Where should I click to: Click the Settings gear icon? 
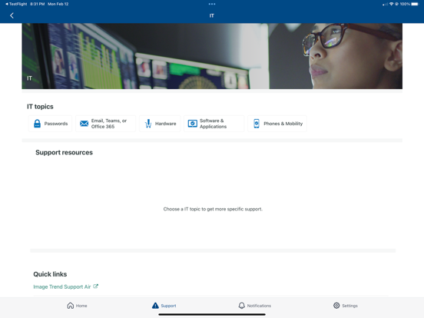click(x=336, y=306)
